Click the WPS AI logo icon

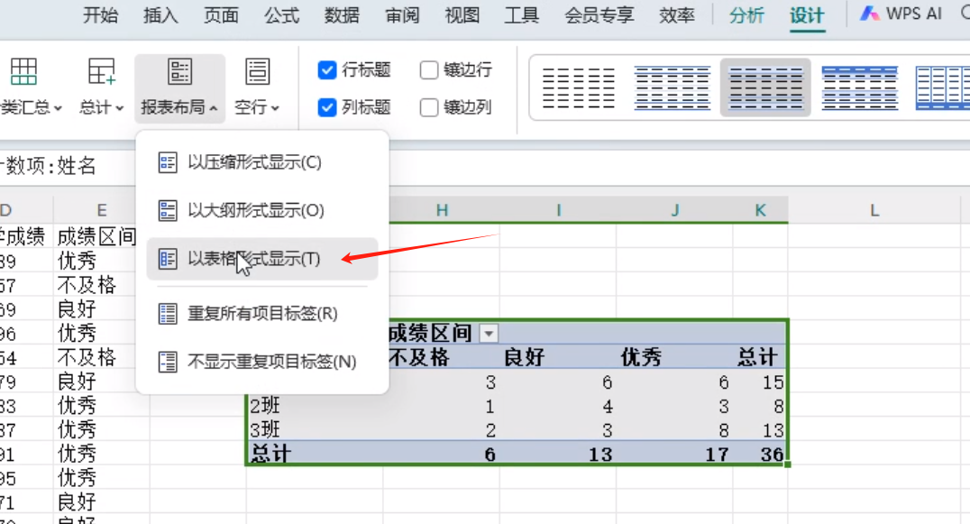tap(869, 14)
